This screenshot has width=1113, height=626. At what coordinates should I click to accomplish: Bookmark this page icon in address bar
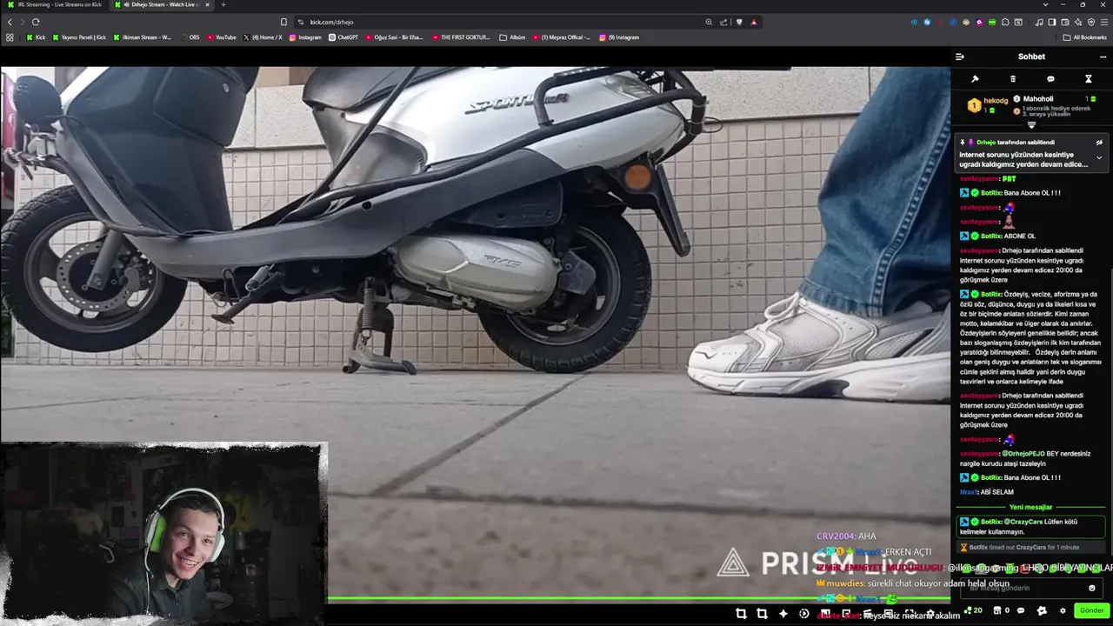point(283,22)
